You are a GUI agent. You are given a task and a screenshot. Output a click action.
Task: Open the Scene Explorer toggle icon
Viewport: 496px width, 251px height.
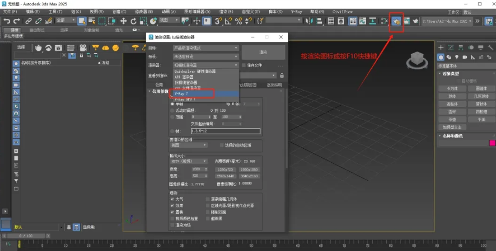click(x=331, y=21)
